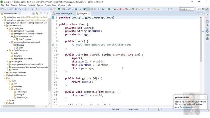
Task: Click the Search flashlight toolbar icon
Action: 136,9
